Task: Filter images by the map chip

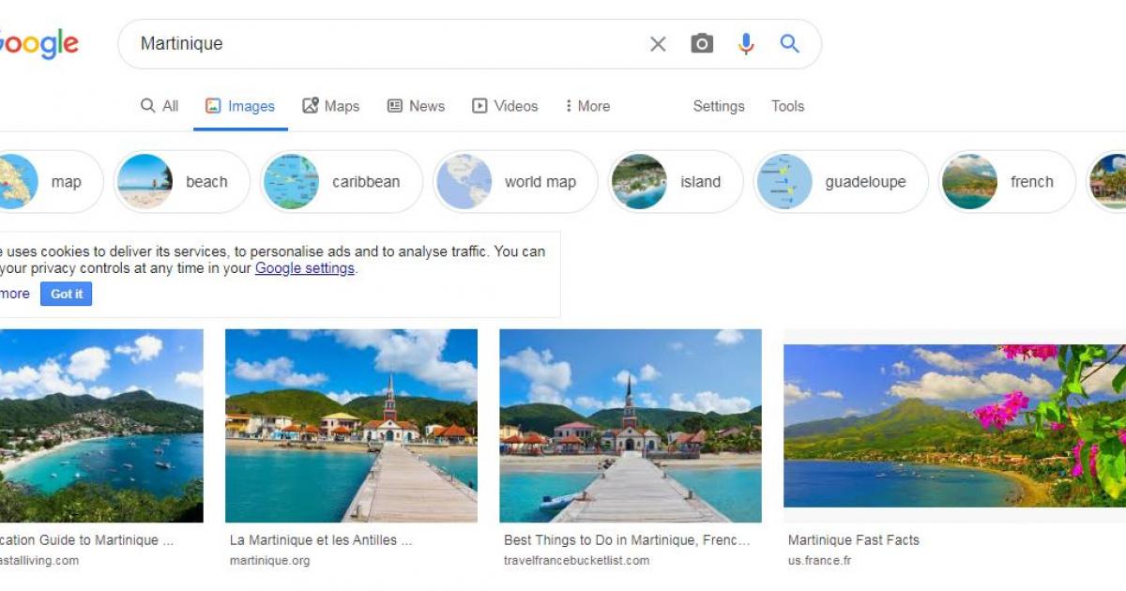Action: pos(51,182)
